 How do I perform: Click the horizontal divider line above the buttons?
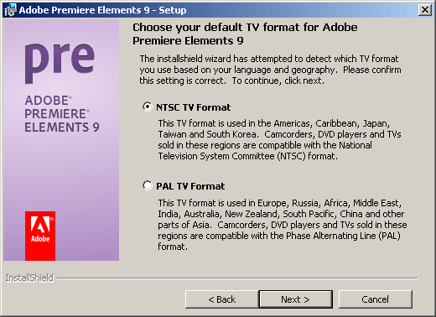[x=237, y=278]
